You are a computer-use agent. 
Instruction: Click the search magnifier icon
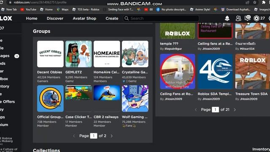coord(127,18)
